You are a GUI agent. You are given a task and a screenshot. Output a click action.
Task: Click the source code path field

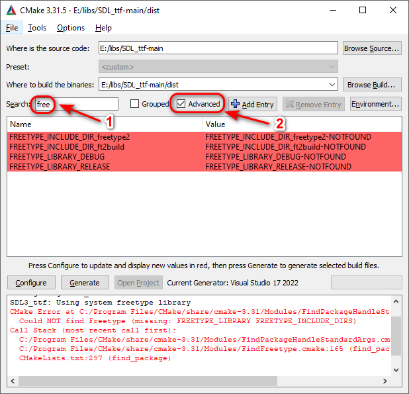tap(218, 48)
